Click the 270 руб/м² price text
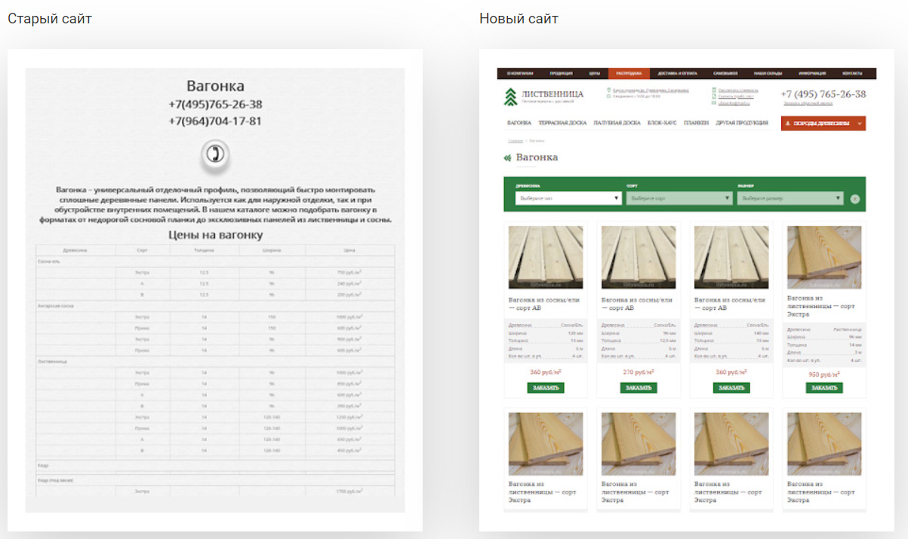 click(x=639, y=372)
